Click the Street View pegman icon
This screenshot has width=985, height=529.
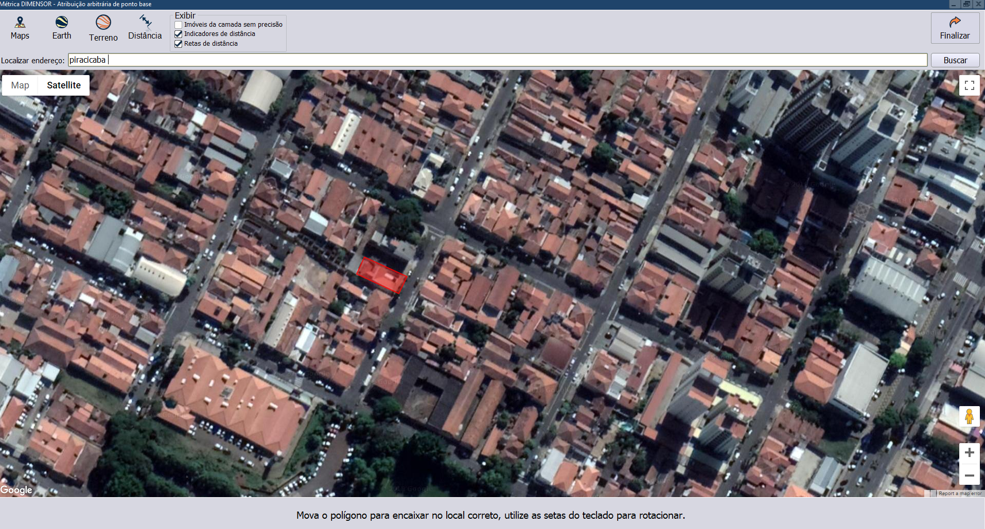click(x=969, y=416)
